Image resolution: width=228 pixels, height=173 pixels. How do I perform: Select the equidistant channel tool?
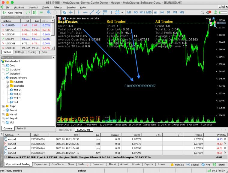pos(98,13)
